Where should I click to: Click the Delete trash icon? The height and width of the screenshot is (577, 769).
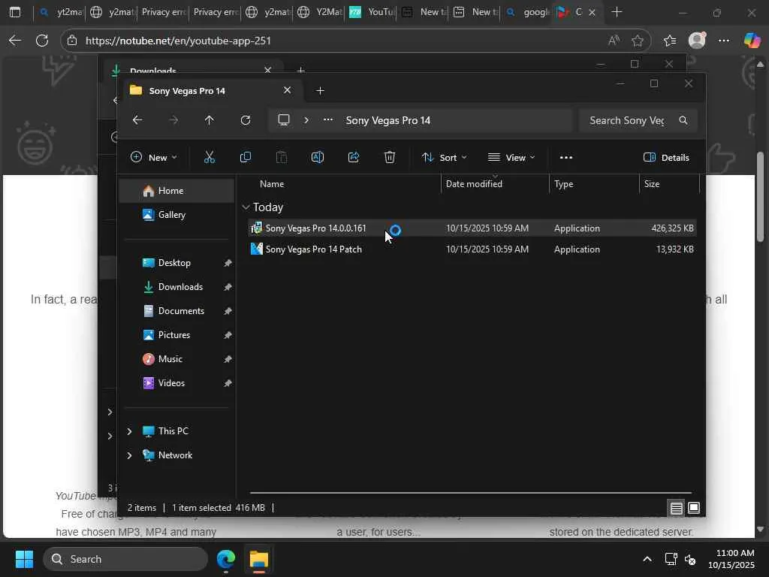[390, 158]
